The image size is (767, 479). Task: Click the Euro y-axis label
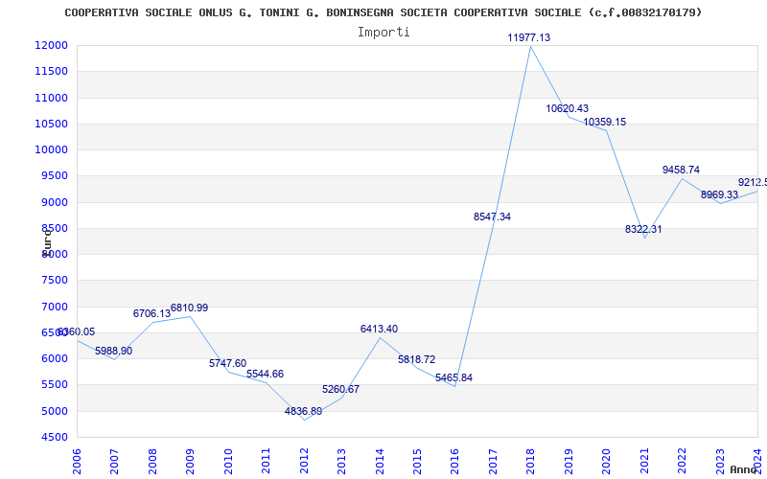(x=46, y=242)
